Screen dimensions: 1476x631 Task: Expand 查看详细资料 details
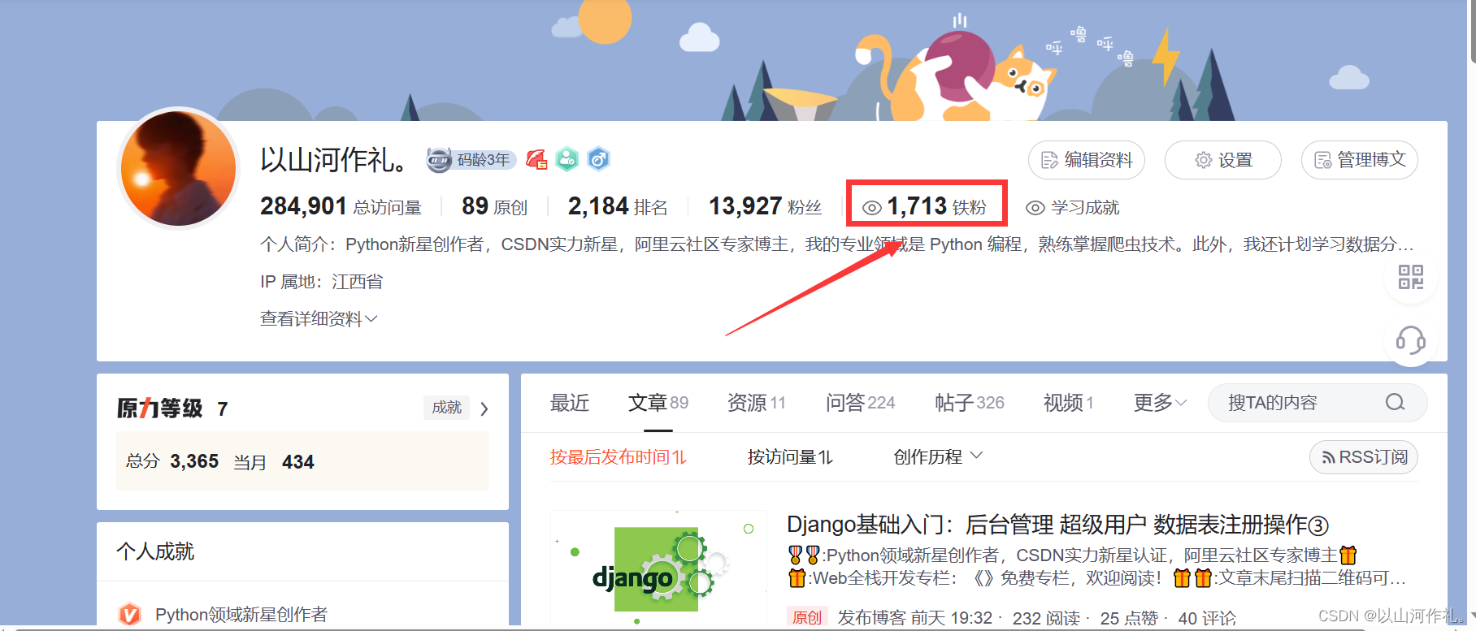(319, 319)
